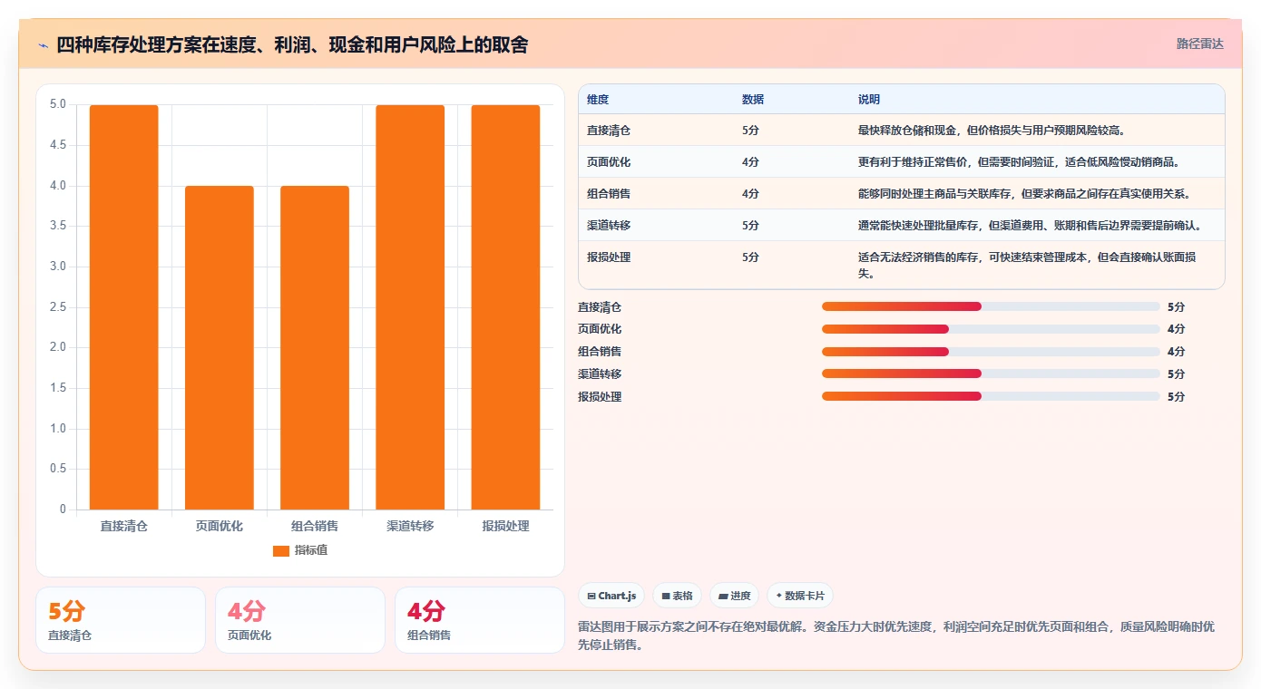Screen dimensions: 1261x689
Task: Click the 渠道转移 x-axis label
Action: (x=410, y=526)
